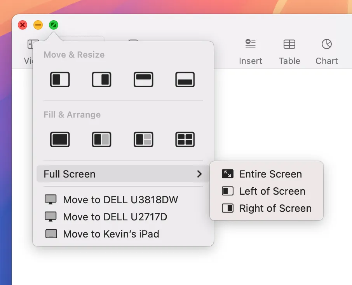Move window to DELL U3818DW display
The width and height of the screenshot is (352, 285).
click(x=120, y=199)
